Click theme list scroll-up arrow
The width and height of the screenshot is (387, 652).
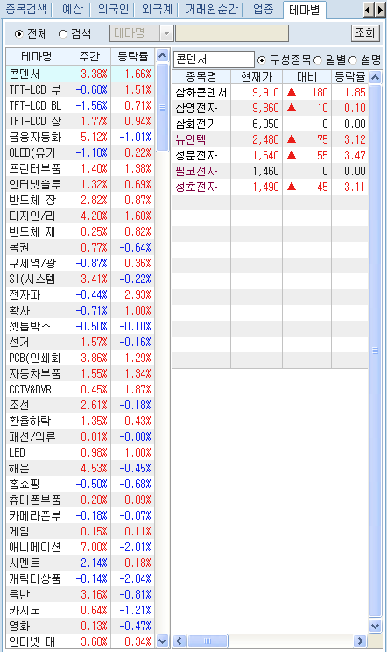coord(162,55)
